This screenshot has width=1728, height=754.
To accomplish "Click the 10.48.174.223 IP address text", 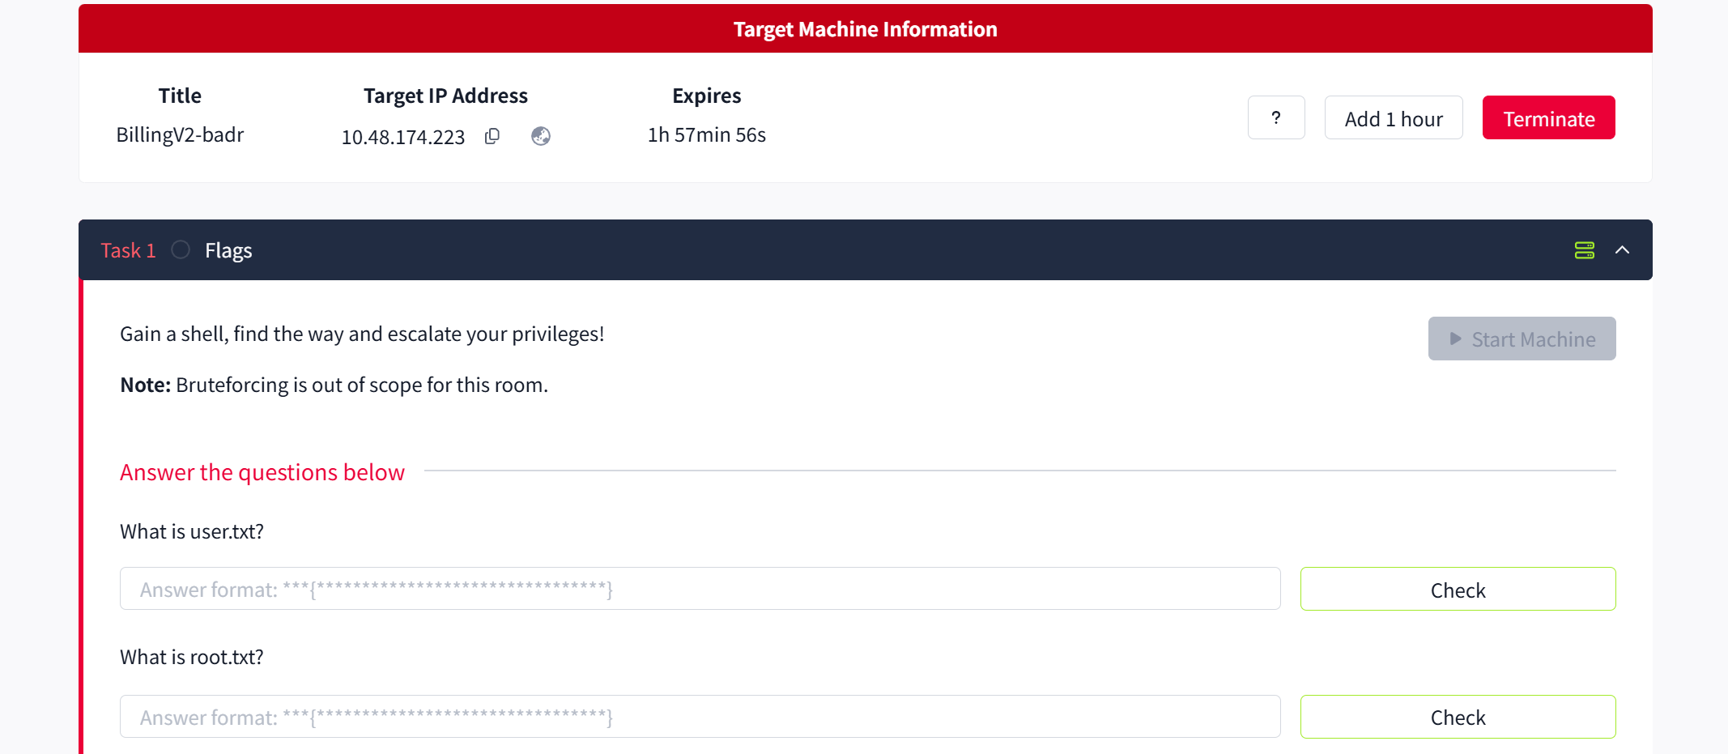I will (x=403, y=137).
